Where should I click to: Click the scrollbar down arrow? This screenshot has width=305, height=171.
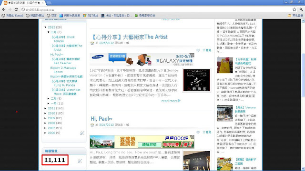(x=303, y=169)
